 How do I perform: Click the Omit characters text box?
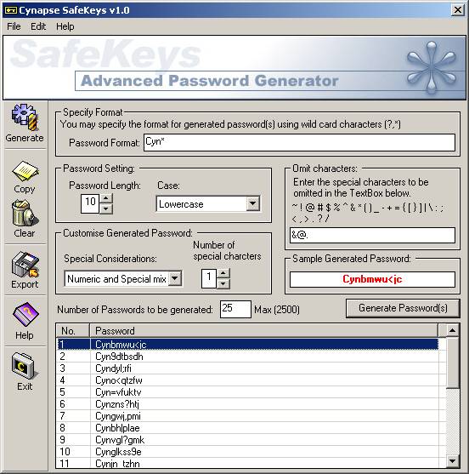(x=372, y=235)
